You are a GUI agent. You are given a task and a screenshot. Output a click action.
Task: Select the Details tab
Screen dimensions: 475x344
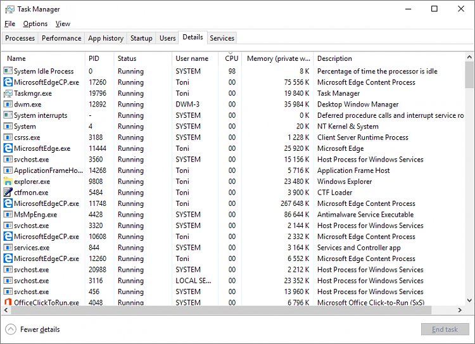pyautogui.click(x=193, y=37)
